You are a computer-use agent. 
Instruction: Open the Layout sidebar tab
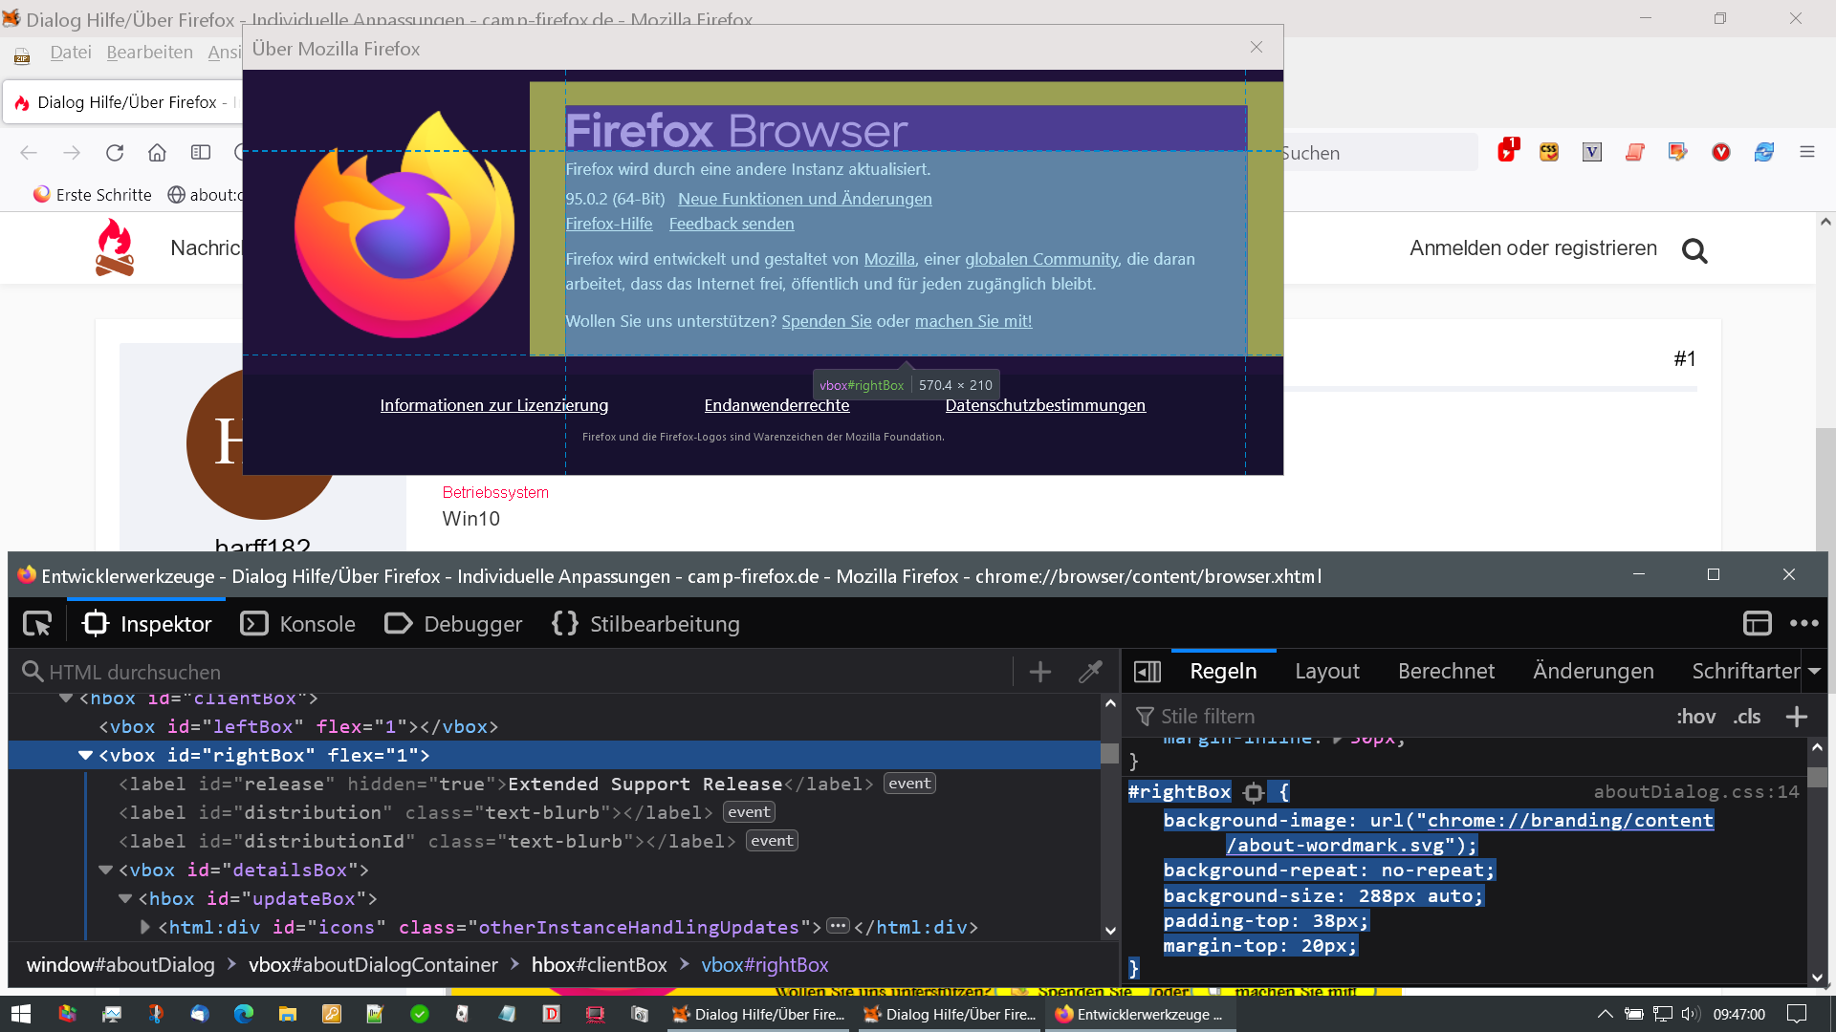tap(1326, 672)
